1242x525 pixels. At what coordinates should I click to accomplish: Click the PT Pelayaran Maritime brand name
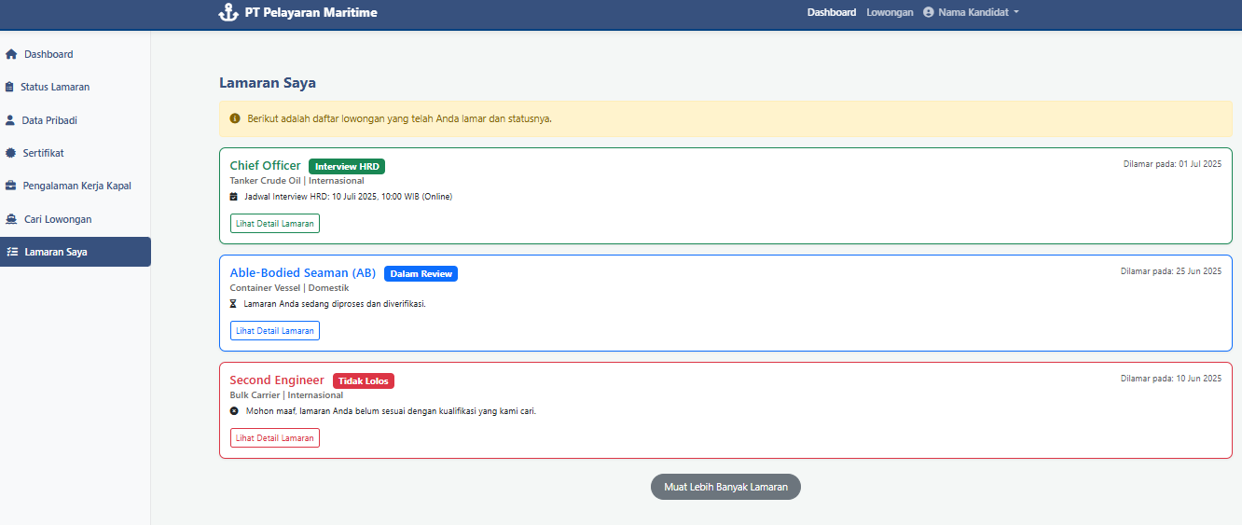[x=311, y=13]
